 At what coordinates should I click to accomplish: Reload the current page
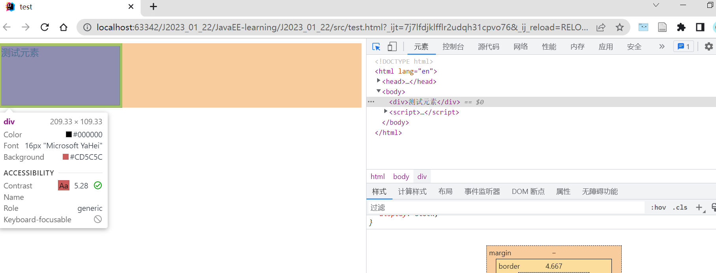(x=45, y=27)
